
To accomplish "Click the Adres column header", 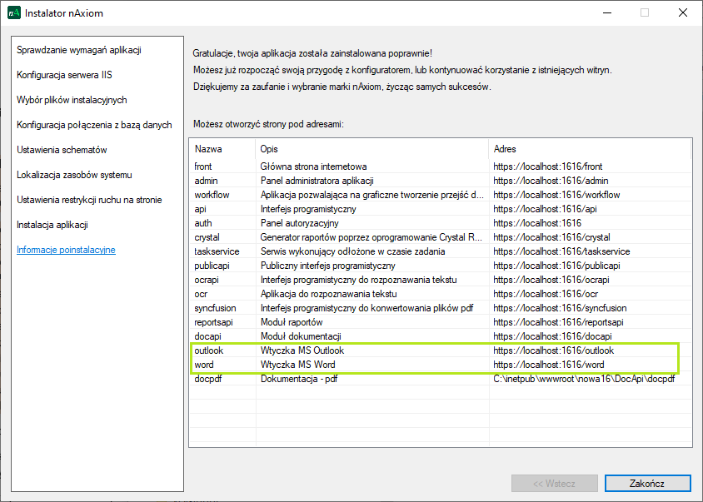I will (505, 149).
